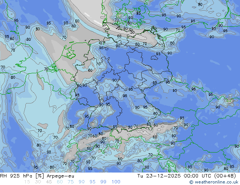Click legend value 100 in the color scale
The width and height of the screenshot is (240, 185).
point(116,182)
